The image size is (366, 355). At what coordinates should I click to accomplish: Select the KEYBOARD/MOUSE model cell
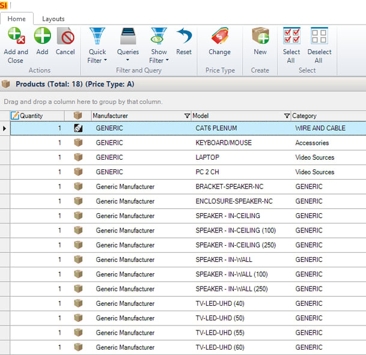[x=241, y=143]
